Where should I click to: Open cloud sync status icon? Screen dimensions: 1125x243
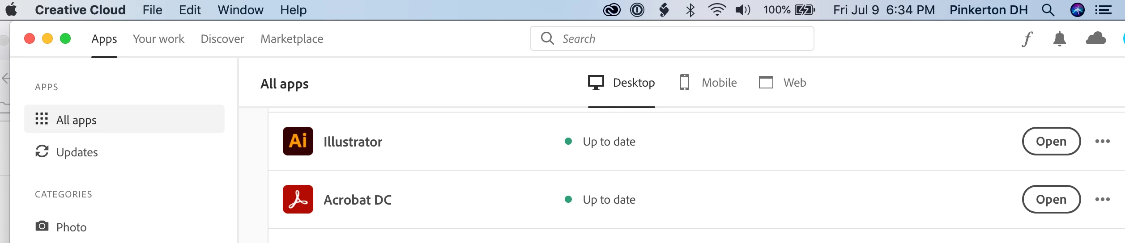(x=1096, y=38)
